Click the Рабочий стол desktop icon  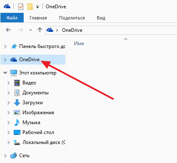pos(17,132)
